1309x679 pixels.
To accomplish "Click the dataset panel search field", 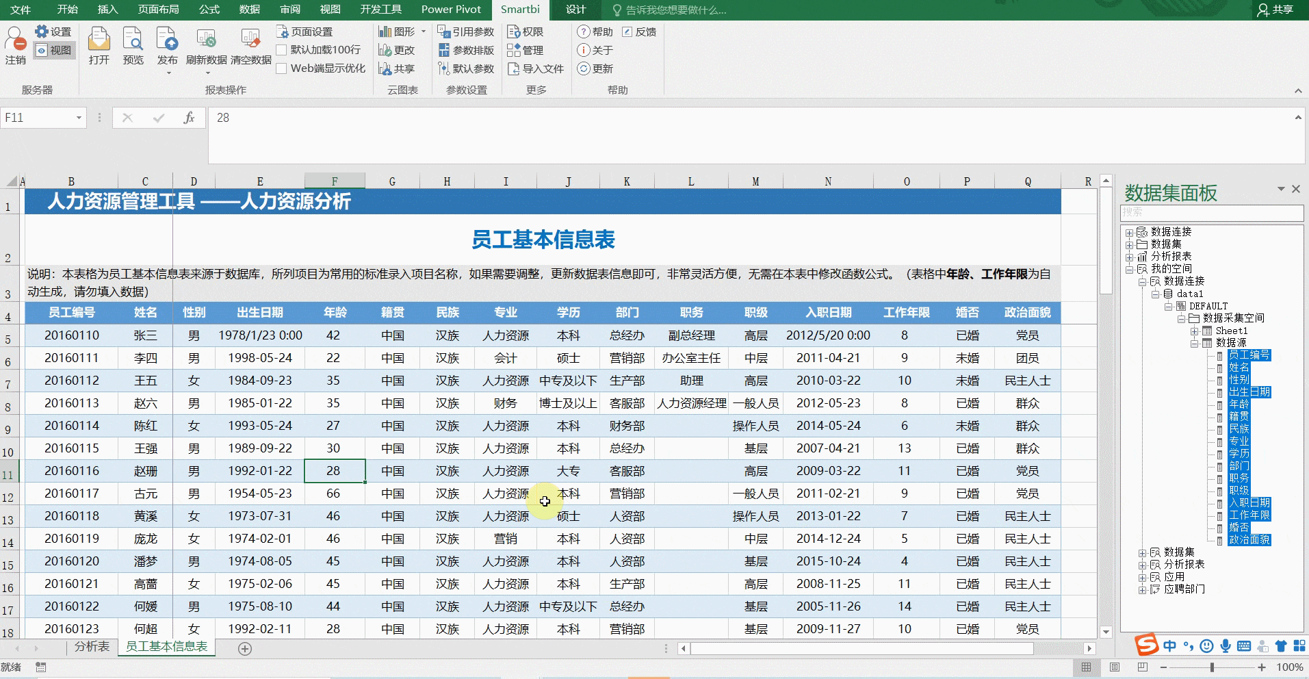I will pos(1211,212).
